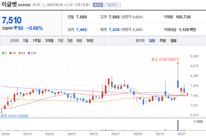206x139 pixels.
Task: Click the orange 60-day average legend swatch
Action: tap(20, 53)
